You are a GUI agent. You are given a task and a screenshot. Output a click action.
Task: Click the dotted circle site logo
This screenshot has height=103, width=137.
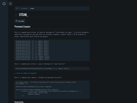[4, 4]
